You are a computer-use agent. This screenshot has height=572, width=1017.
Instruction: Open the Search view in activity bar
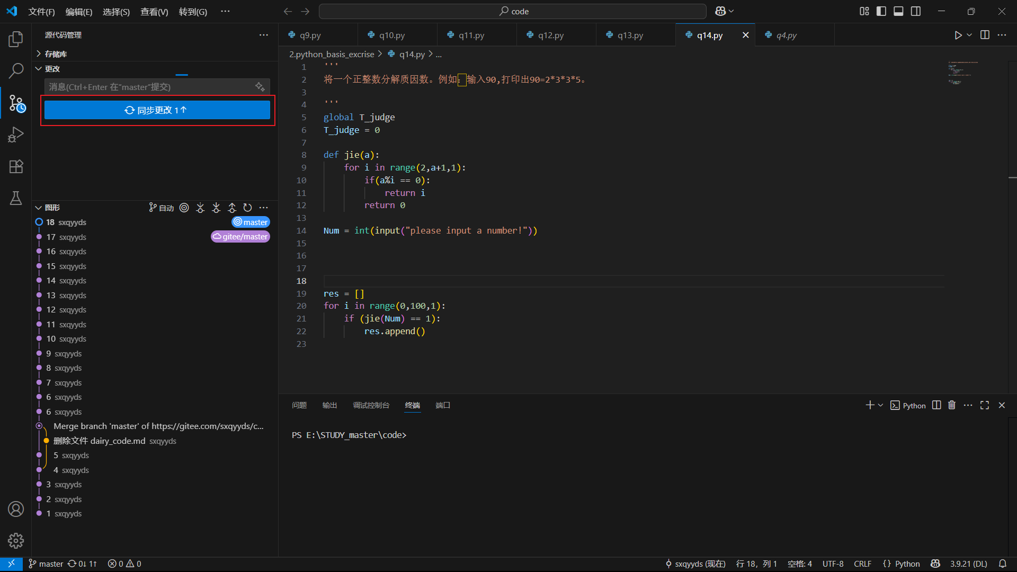coord(16,70)
